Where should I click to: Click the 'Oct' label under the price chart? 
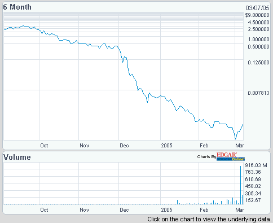[44, 146]
